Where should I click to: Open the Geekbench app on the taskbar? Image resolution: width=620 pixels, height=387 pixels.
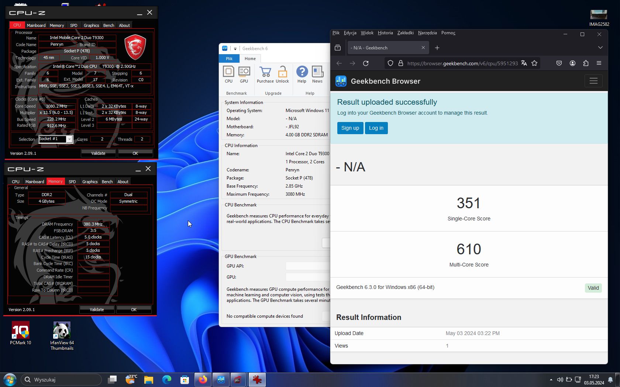[x=221, y=380]
